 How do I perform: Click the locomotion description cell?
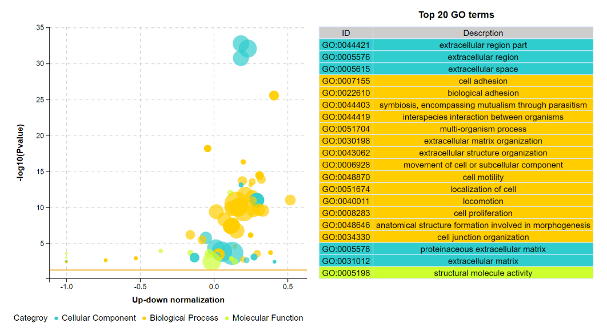coord(483,201)
